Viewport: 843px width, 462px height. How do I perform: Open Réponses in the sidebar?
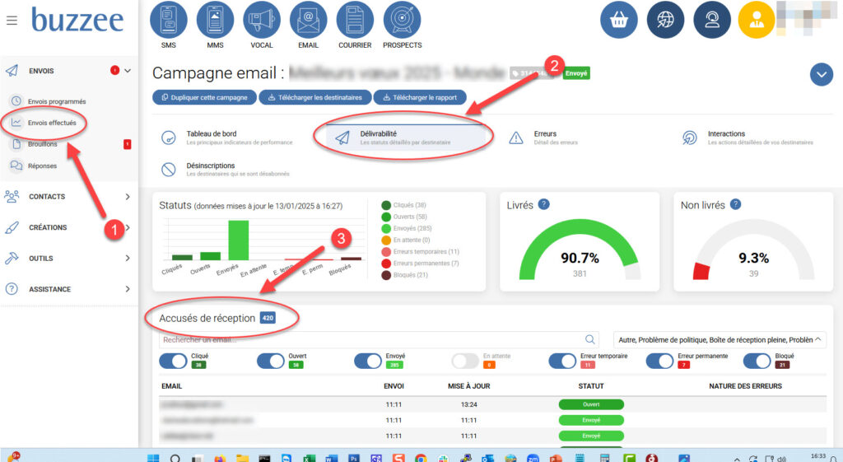coord(42,166)
